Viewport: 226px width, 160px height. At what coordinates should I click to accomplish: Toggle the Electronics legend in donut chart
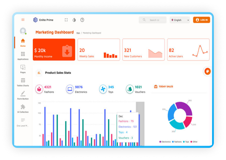click(165, 142)
